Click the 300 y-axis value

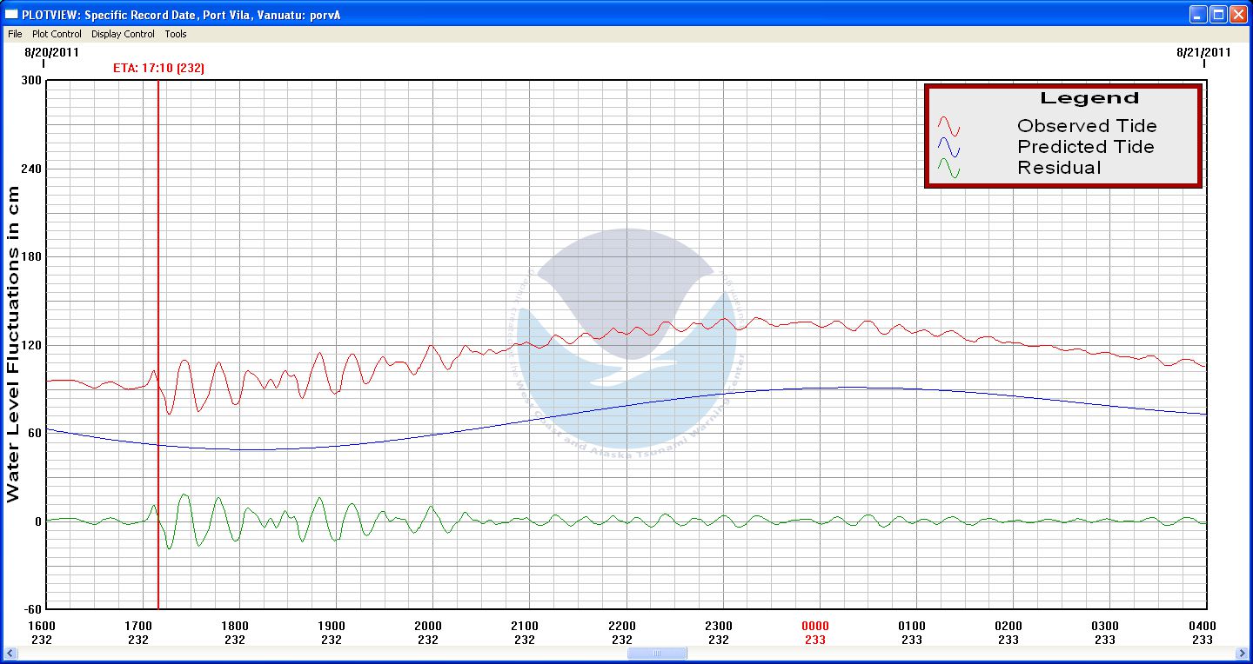tap(32, 80)
